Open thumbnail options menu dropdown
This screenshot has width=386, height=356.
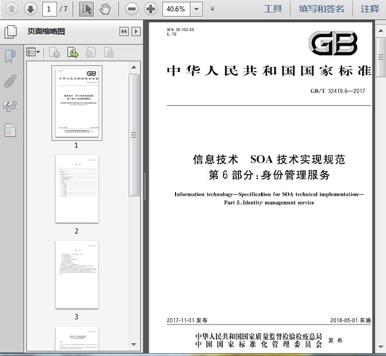pos(33,52)
